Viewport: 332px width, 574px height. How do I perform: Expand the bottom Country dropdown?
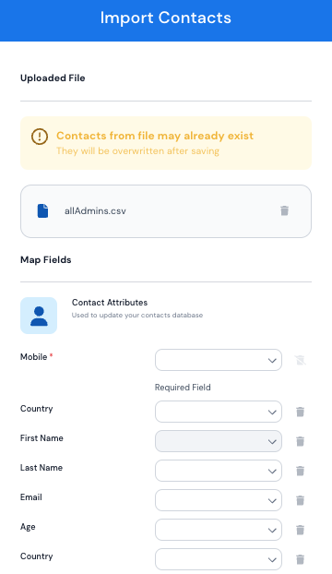[219, 559]
